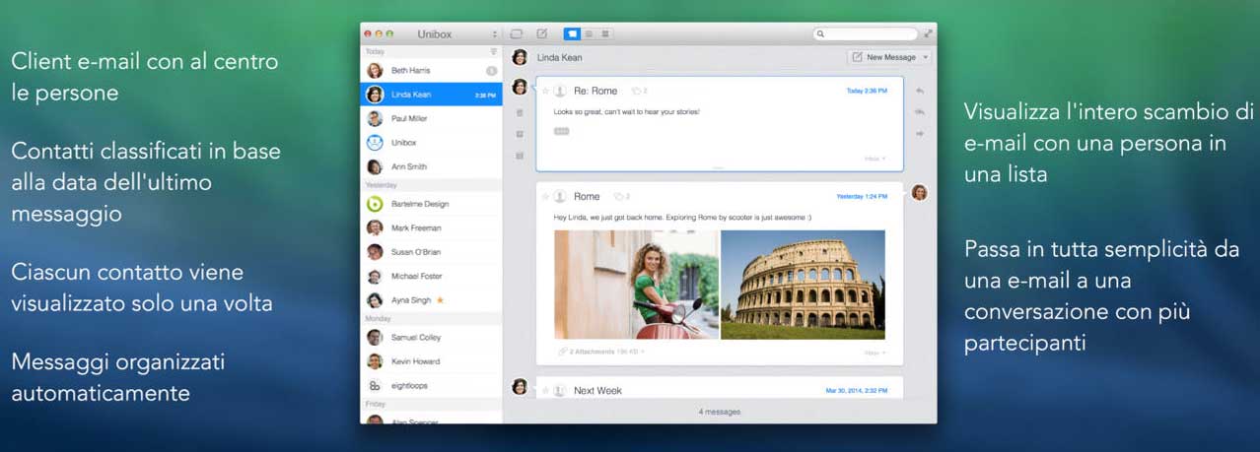Screen dimensions: 1260x452
Task: Open eightloops conversation
Action: point(432,385)
